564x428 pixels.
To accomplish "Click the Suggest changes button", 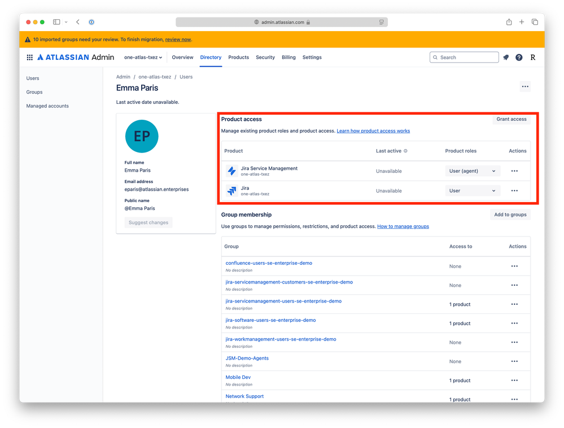I will [148, 222].
